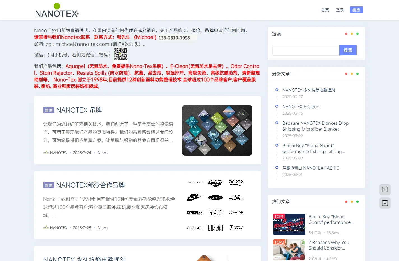Open hot article 7 Reasons Why You Should Consider
This screenshot has height=261, width=399.
pyautogui.click(x=329, y=245)
